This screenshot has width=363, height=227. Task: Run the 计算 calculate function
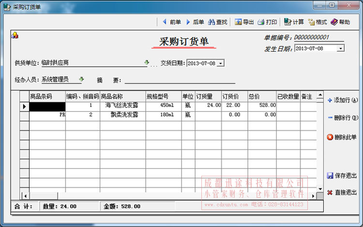294,22
